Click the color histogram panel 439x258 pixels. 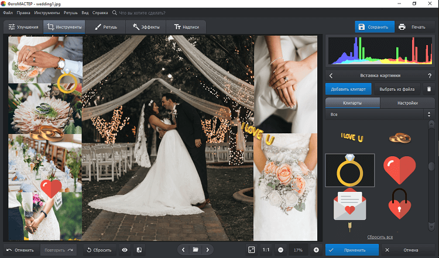380,51
